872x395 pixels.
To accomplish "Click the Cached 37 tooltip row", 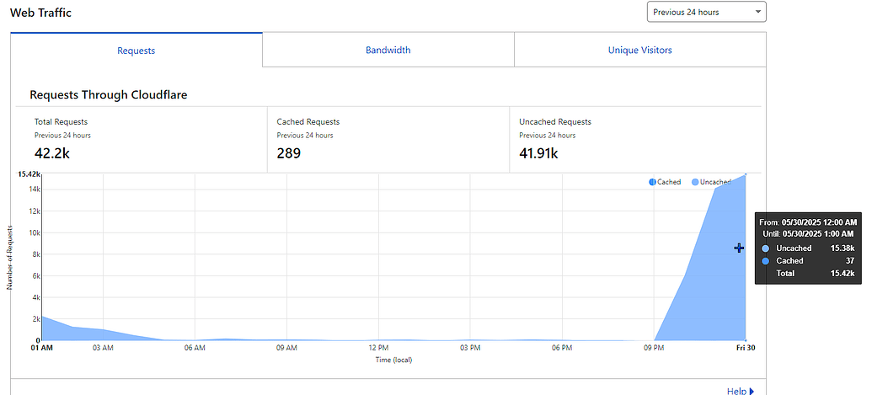I will pyautogui.click(x=808, y=260).
